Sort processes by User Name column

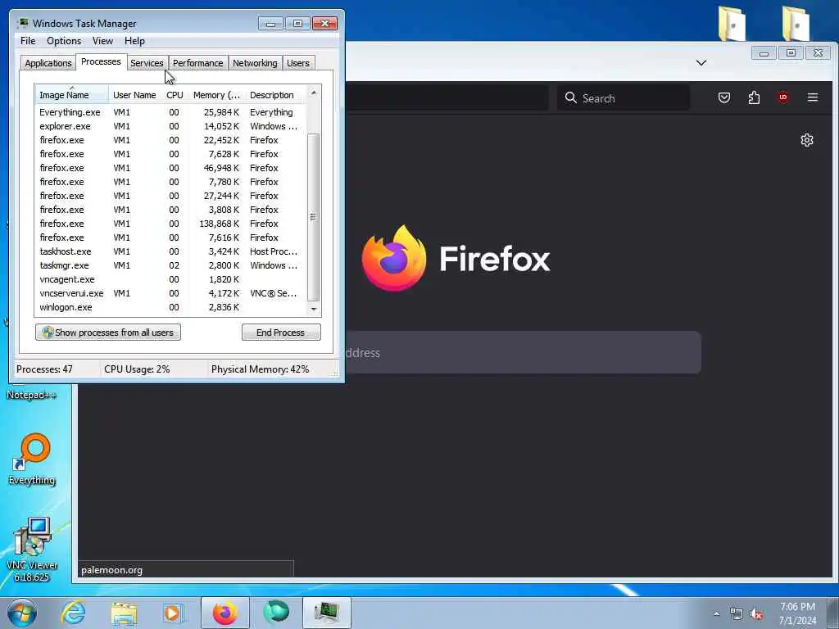click(x=134, y=95)
